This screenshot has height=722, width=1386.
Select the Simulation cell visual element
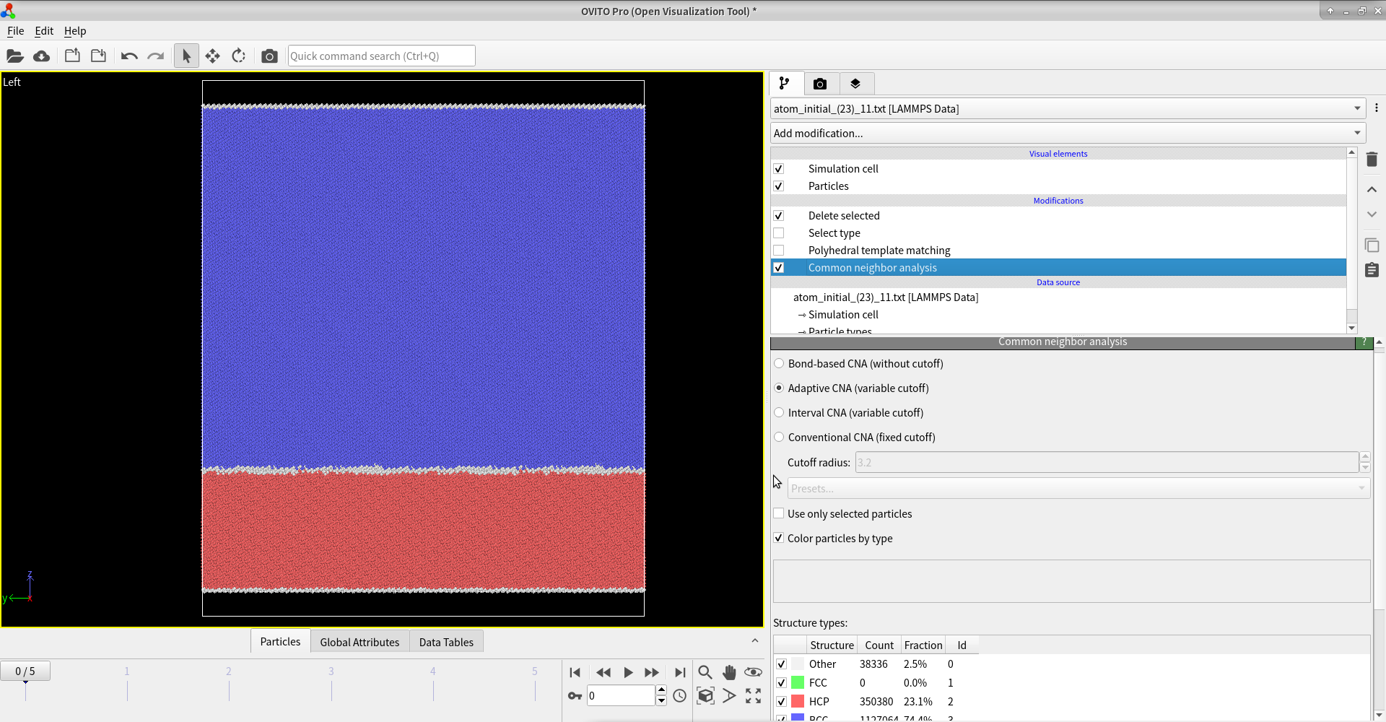click(843, 169)
